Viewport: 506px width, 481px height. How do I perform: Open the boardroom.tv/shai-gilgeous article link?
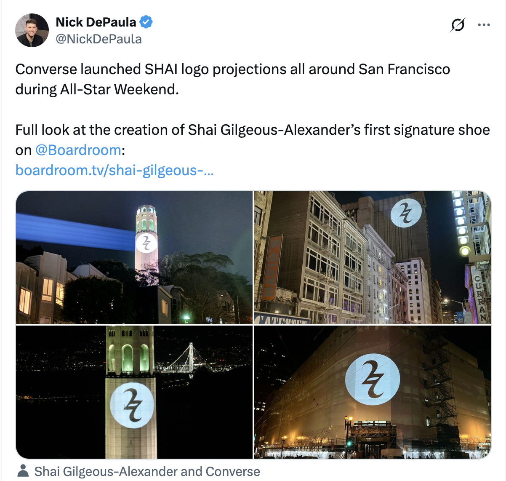115,170
